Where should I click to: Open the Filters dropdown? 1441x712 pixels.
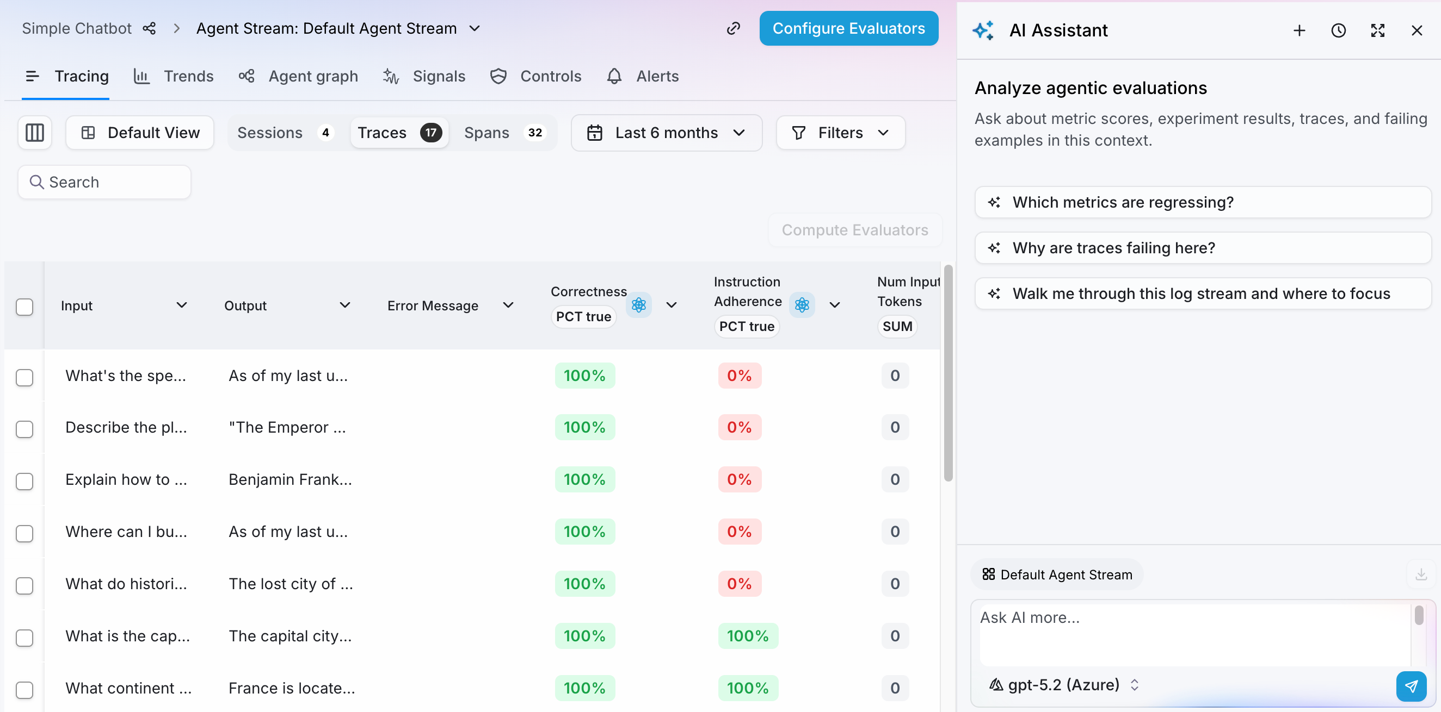pos(840,133)
